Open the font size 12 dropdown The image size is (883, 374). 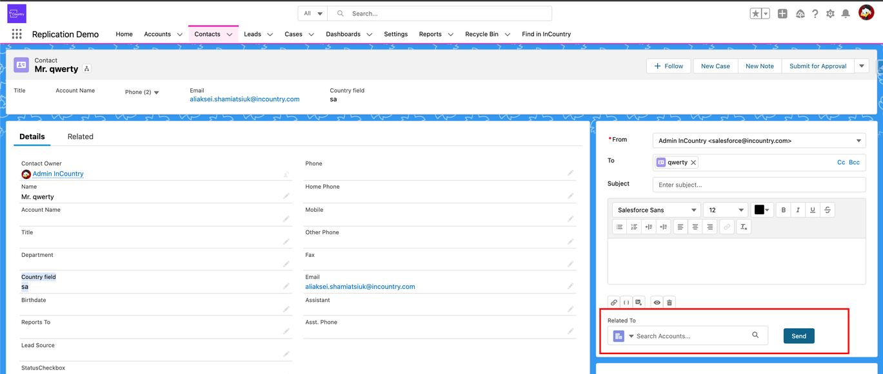point(726,209)
